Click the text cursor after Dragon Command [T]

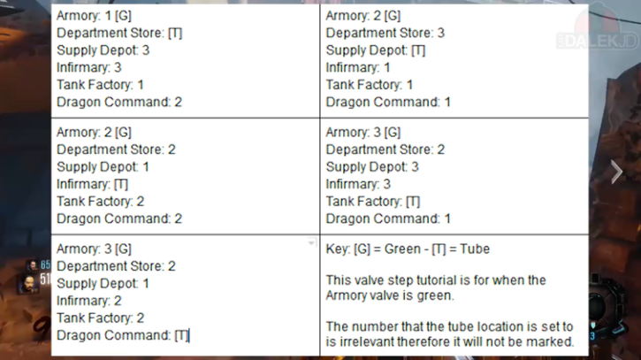tap(189, 335)
